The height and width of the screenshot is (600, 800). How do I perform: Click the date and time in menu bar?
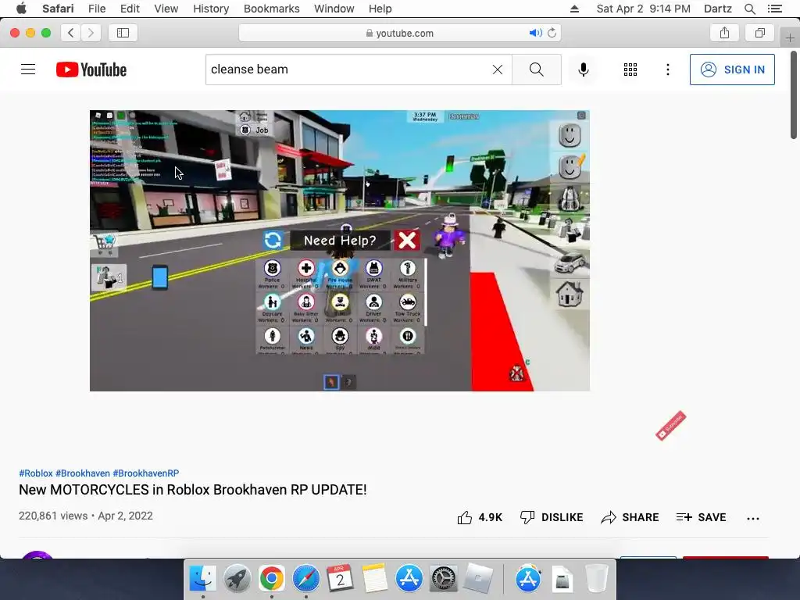644,9
